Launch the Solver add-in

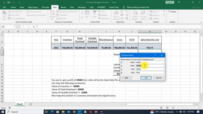(172, 12)
